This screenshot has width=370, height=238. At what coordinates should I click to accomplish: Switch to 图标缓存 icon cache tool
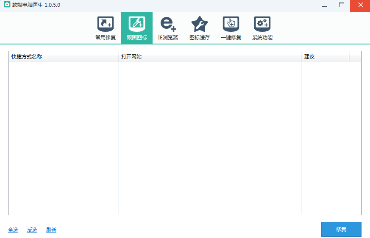[x=200, y=28]
